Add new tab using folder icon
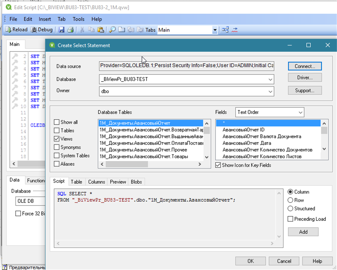 (x=122, y=30)
